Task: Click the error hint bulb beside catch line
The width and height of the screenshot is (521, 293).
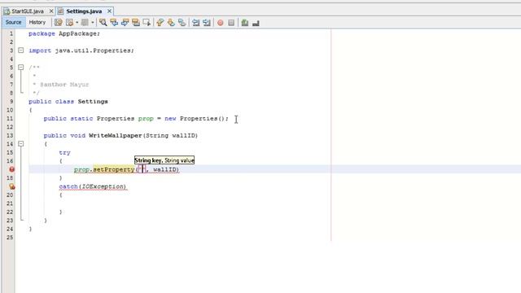Action: click(x=11, y=186)
